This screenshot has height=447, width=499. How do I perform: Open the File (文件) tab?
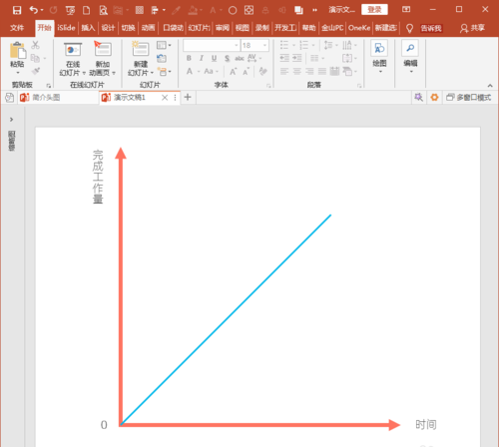point(17,28)
